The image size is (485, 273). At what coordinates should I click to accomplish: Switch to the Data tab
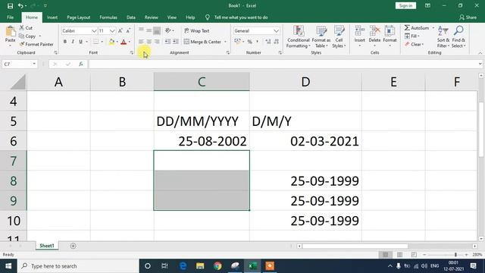click(x=131, y=17)
